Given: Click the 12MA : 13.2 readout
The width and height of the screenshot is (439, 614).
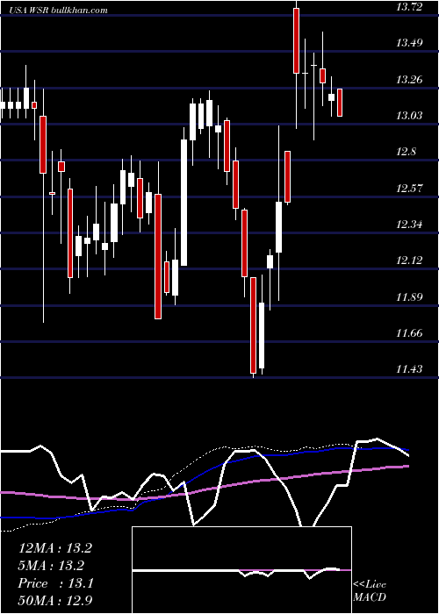Looking at the screenshot, I should click(54, 548).
